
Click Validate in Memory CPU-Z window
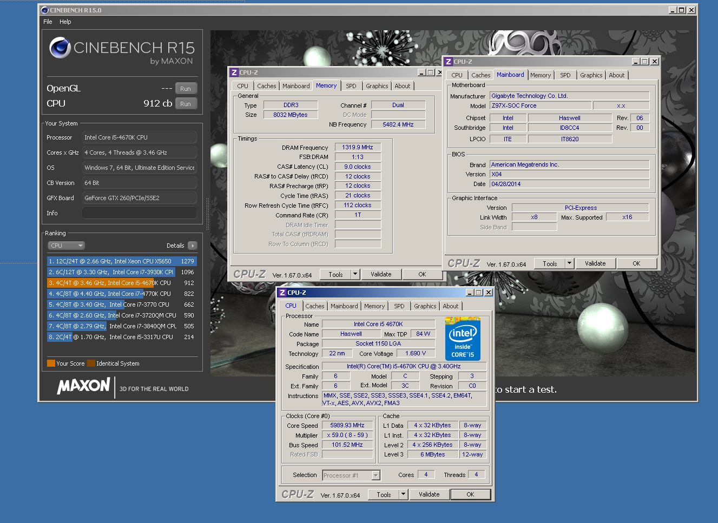point(381,274)
